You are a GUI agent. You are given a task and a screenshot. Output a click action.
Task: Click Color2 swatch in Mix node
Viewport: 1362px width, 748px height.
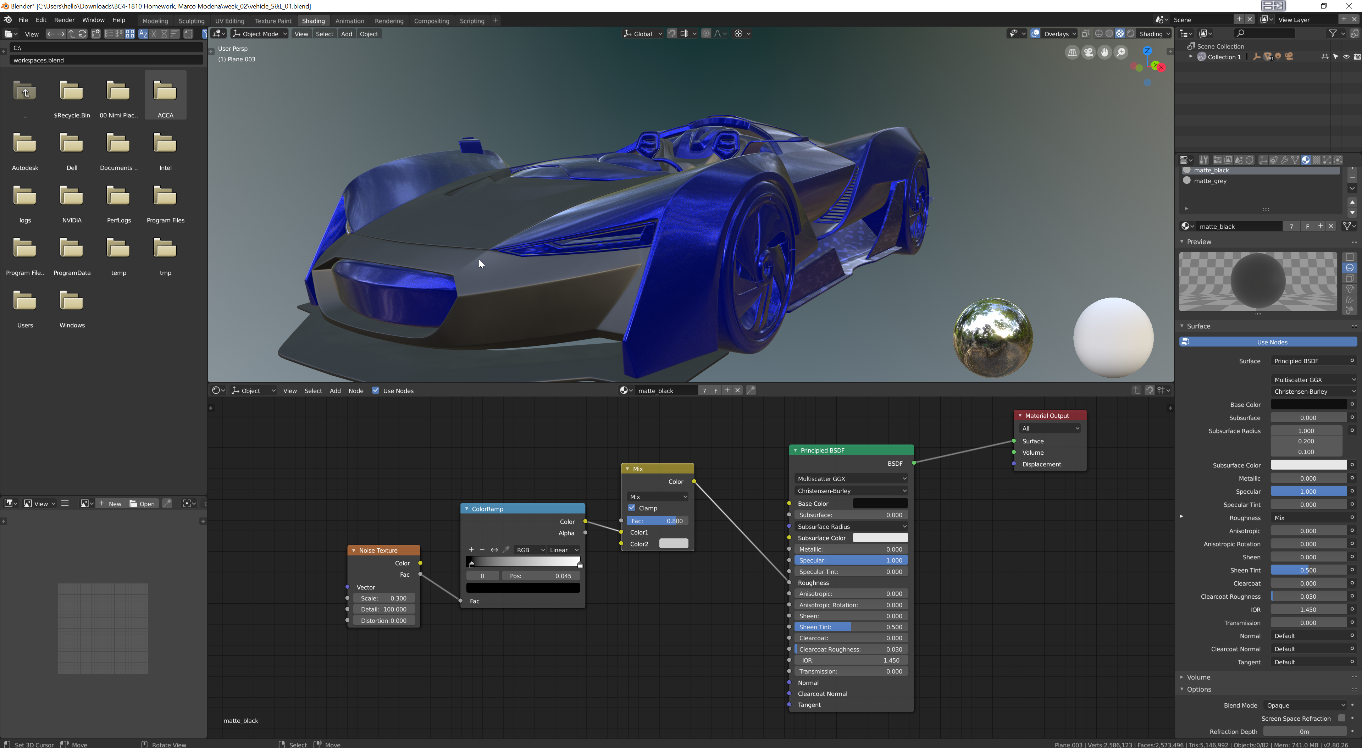(x=673, y=544)
